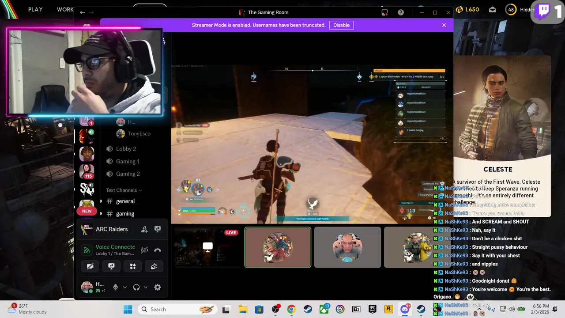Screen dimensions: 565x318
Task: Open Windows Start menu
Action: 128,309
